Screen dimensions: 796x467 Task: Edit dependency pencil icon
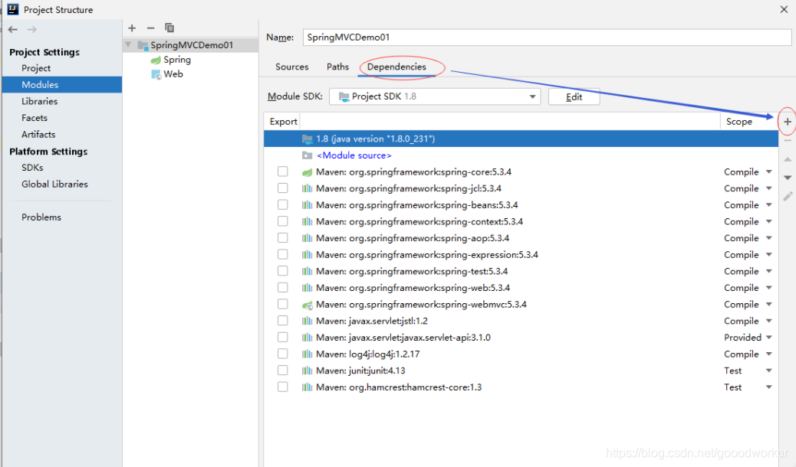788,196
